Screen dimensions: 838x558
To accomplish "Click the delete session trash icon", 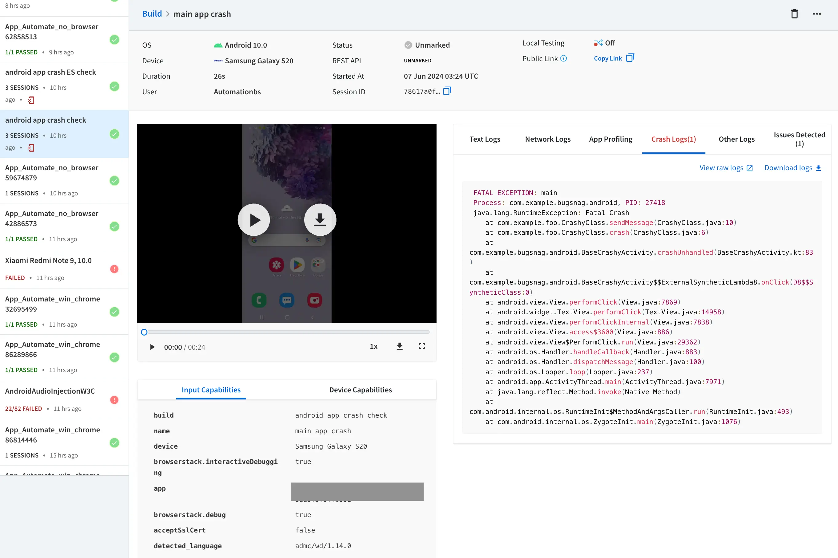I will click(794, 14).
